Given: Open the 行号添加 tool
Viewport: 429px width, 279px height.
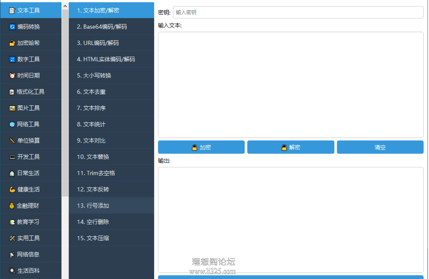Looking at the screenshot, I should (x=111, y=206).
